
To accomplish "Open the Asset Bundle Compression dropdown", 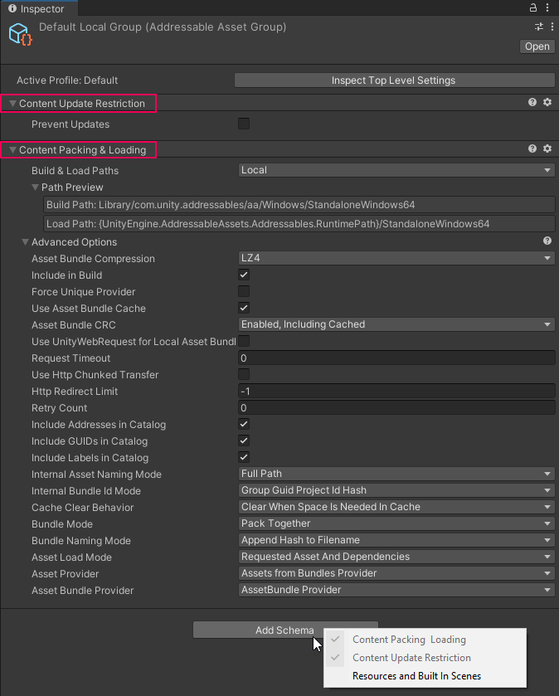I will tap(396, 258).
